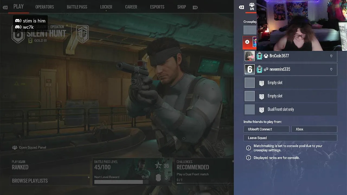Click the RB bumper icon beside SHOP

tap(195, 8)
